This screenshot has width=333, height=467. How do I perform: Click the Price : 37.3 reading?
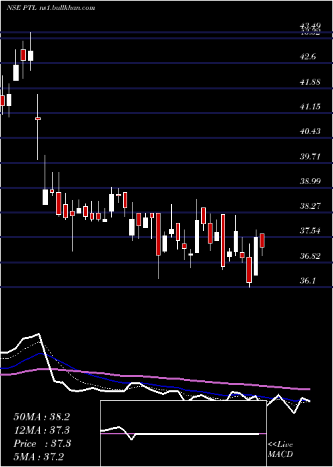coord(42,444)
